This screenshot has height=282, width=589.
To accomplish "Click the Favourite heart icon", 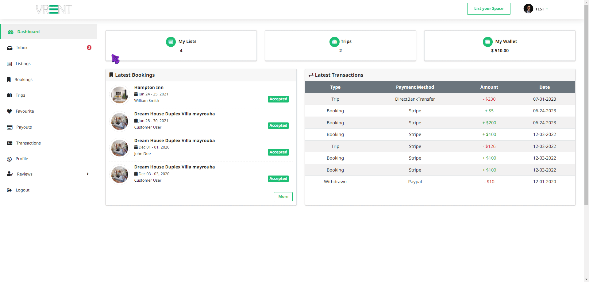I will tap(10, 111).
